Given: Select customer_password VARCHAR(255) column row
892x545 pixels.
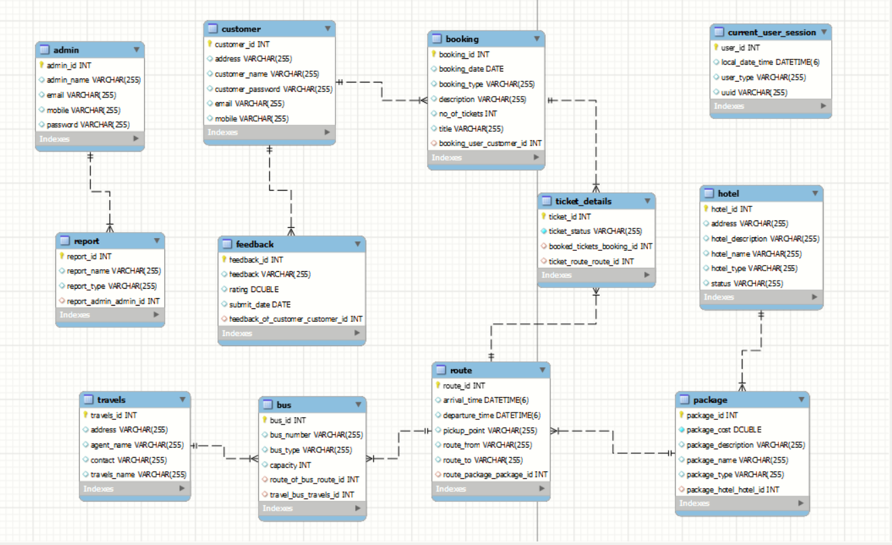Looking at the screenshot, I should pyautogui.click(x=269, y=89).
